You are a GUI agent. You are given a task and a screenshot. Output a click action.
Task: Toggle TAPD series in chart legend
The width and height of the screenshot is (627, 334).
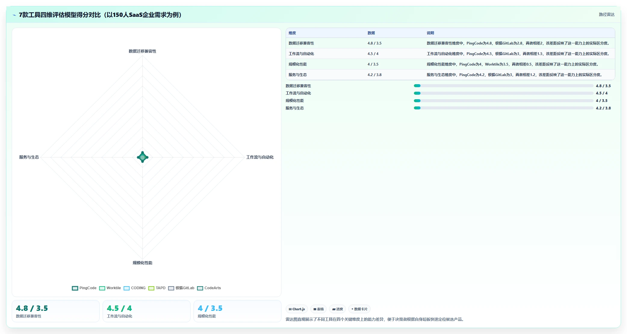157,288
